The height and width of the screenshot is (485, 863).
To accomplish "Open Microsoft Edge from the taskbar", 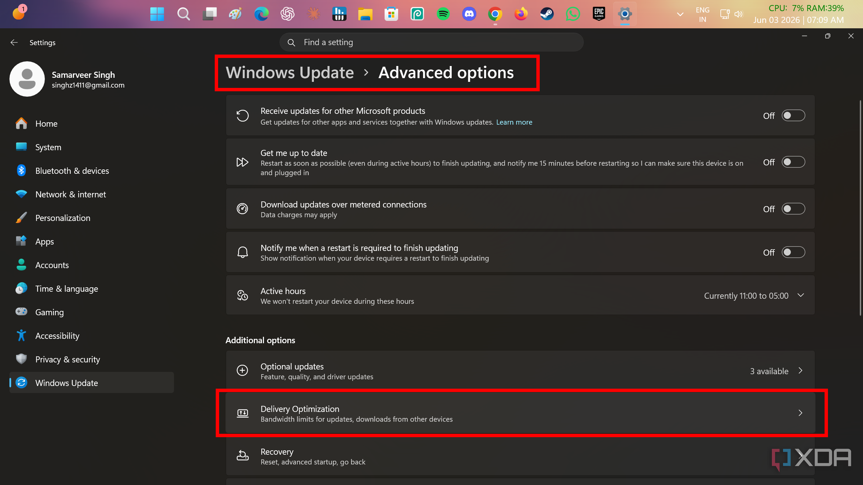I will click(x=261, y=14).
